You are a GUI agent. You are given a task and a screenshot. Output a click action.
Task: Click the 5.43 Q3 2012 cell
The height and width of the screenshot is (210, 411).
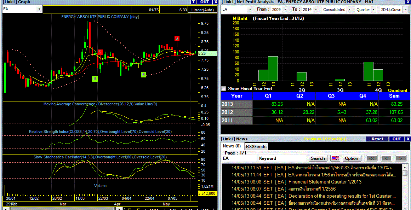point(331,112)
